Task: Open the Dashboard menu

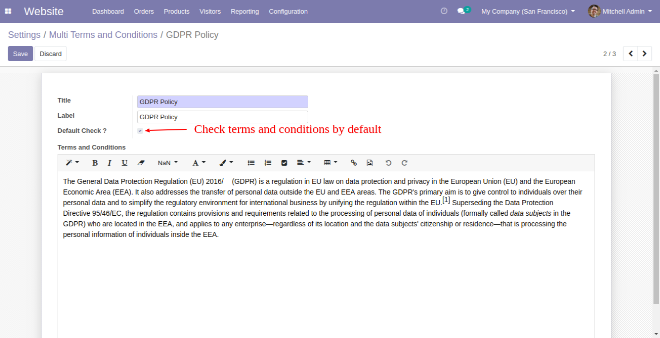Action: [x=108, y=11]
